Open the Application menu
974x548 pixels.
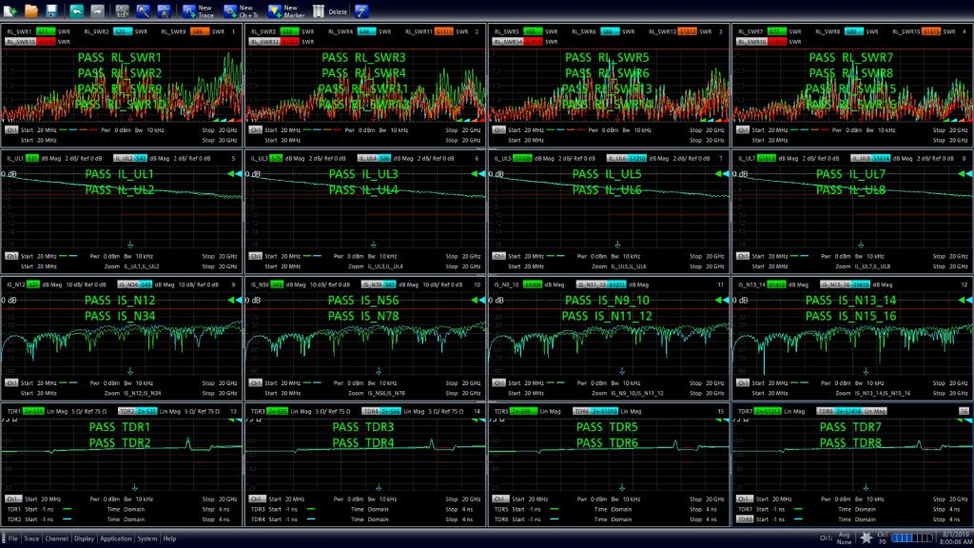(116, 540)
